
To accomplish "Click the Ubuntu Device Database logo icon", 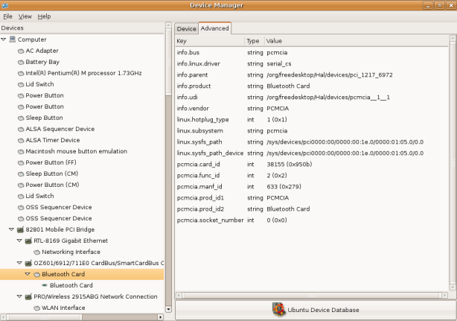I will click(x=278, y=309).
